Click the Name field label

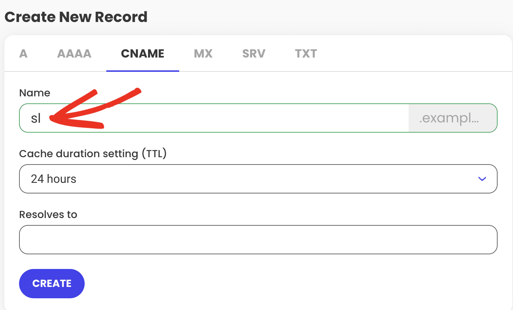coord(34,93)
